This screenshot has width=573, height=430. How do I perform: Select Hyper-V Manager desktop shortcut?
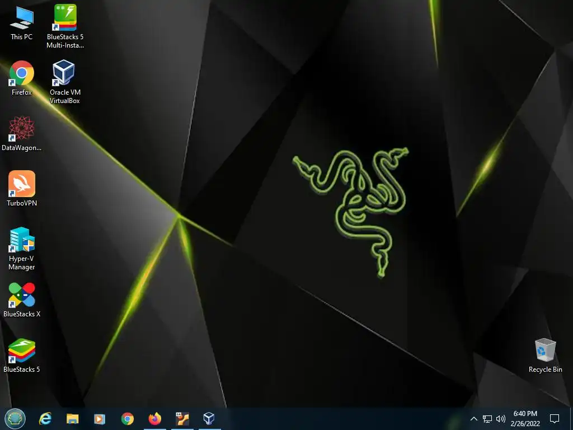[22, 249]
